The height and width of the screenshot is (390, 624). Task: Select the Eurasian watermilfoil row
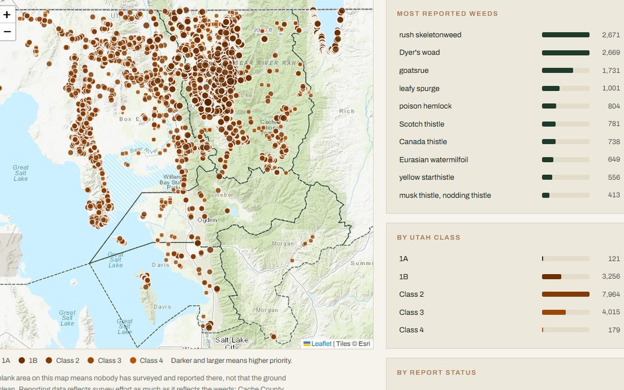509,160
